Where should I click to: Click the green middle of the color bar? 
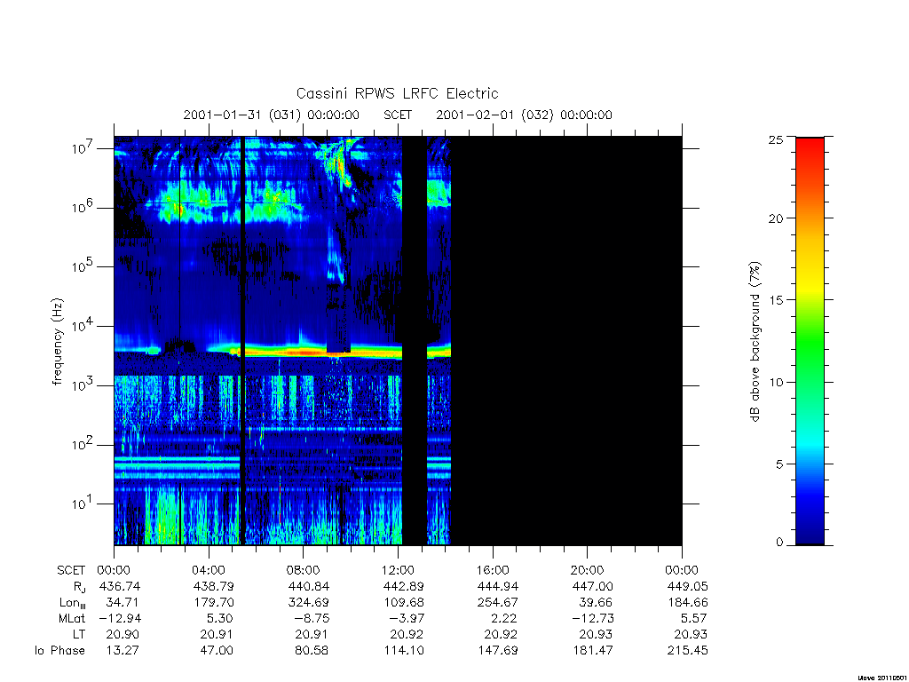coord(810,342)
